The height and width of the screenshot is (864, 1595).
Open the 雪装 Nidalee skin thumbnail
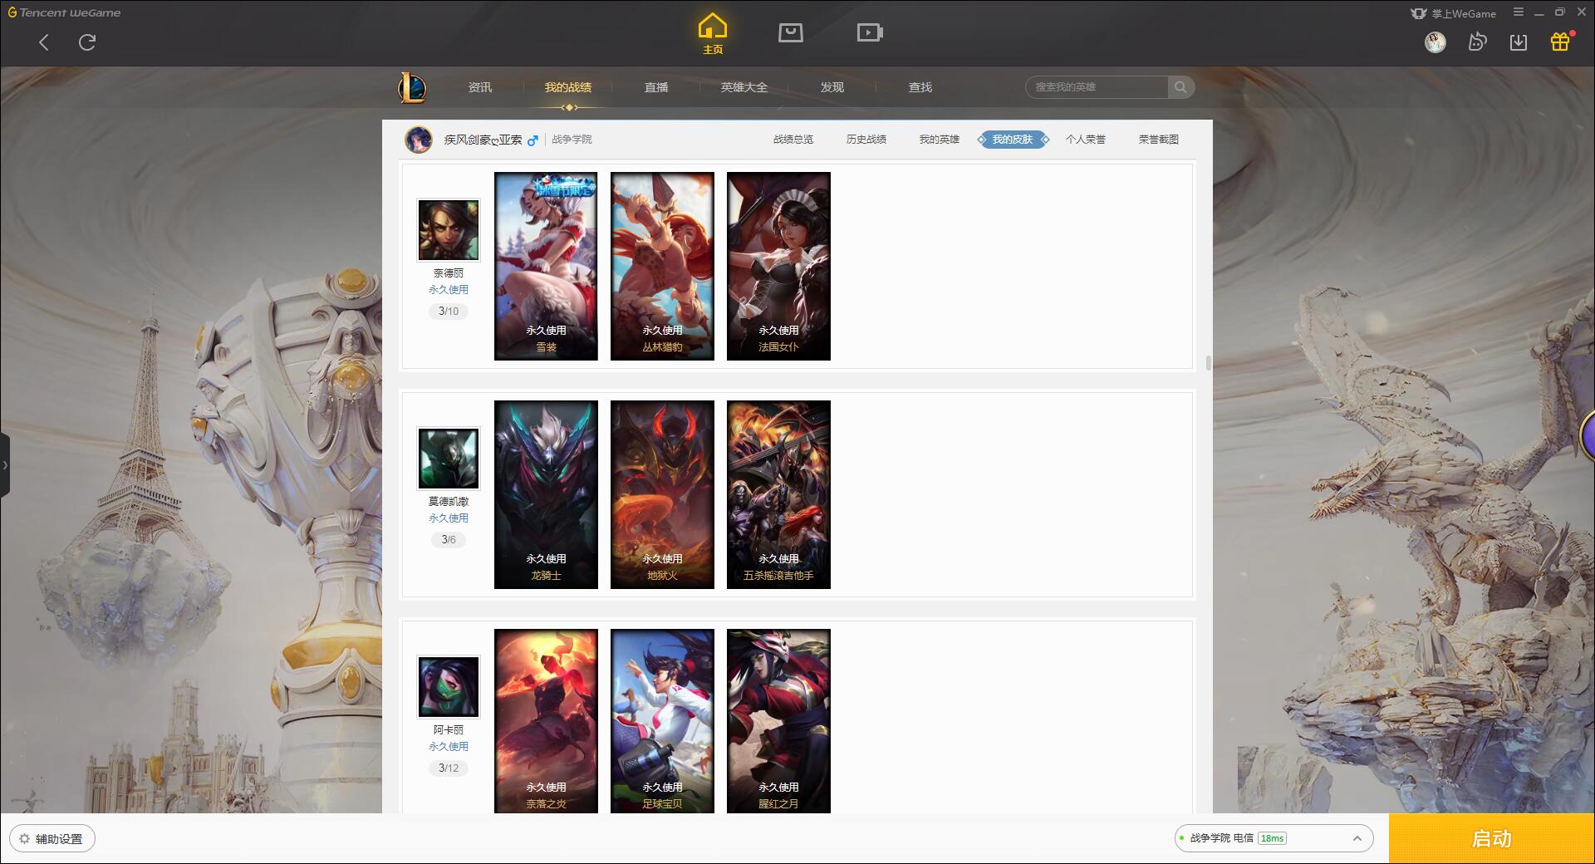pyautogui.click(x=546, y=266)
